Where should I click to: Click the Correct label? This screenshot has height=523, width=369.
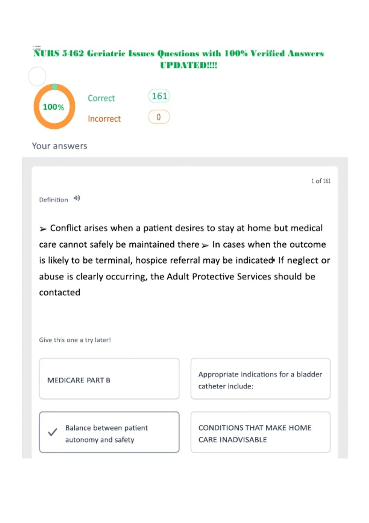[x=101, y=98]
